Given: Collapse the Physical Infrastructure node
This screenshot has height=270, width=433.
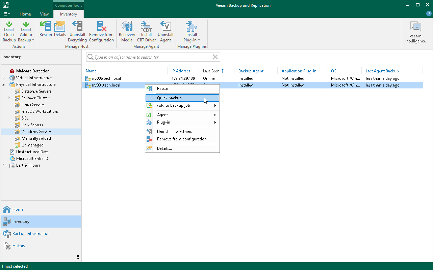Looking at the screenshot, I should 4,85.
